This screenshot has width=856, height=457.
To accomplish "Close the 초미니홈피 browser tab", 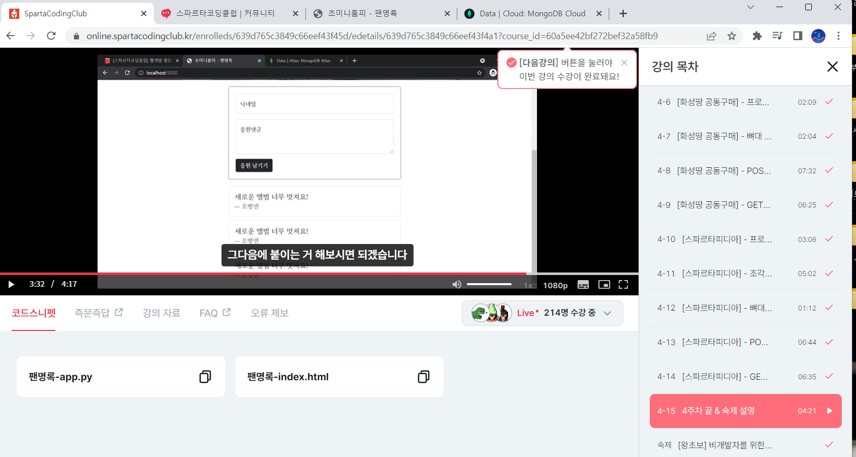I will point(447,14).
